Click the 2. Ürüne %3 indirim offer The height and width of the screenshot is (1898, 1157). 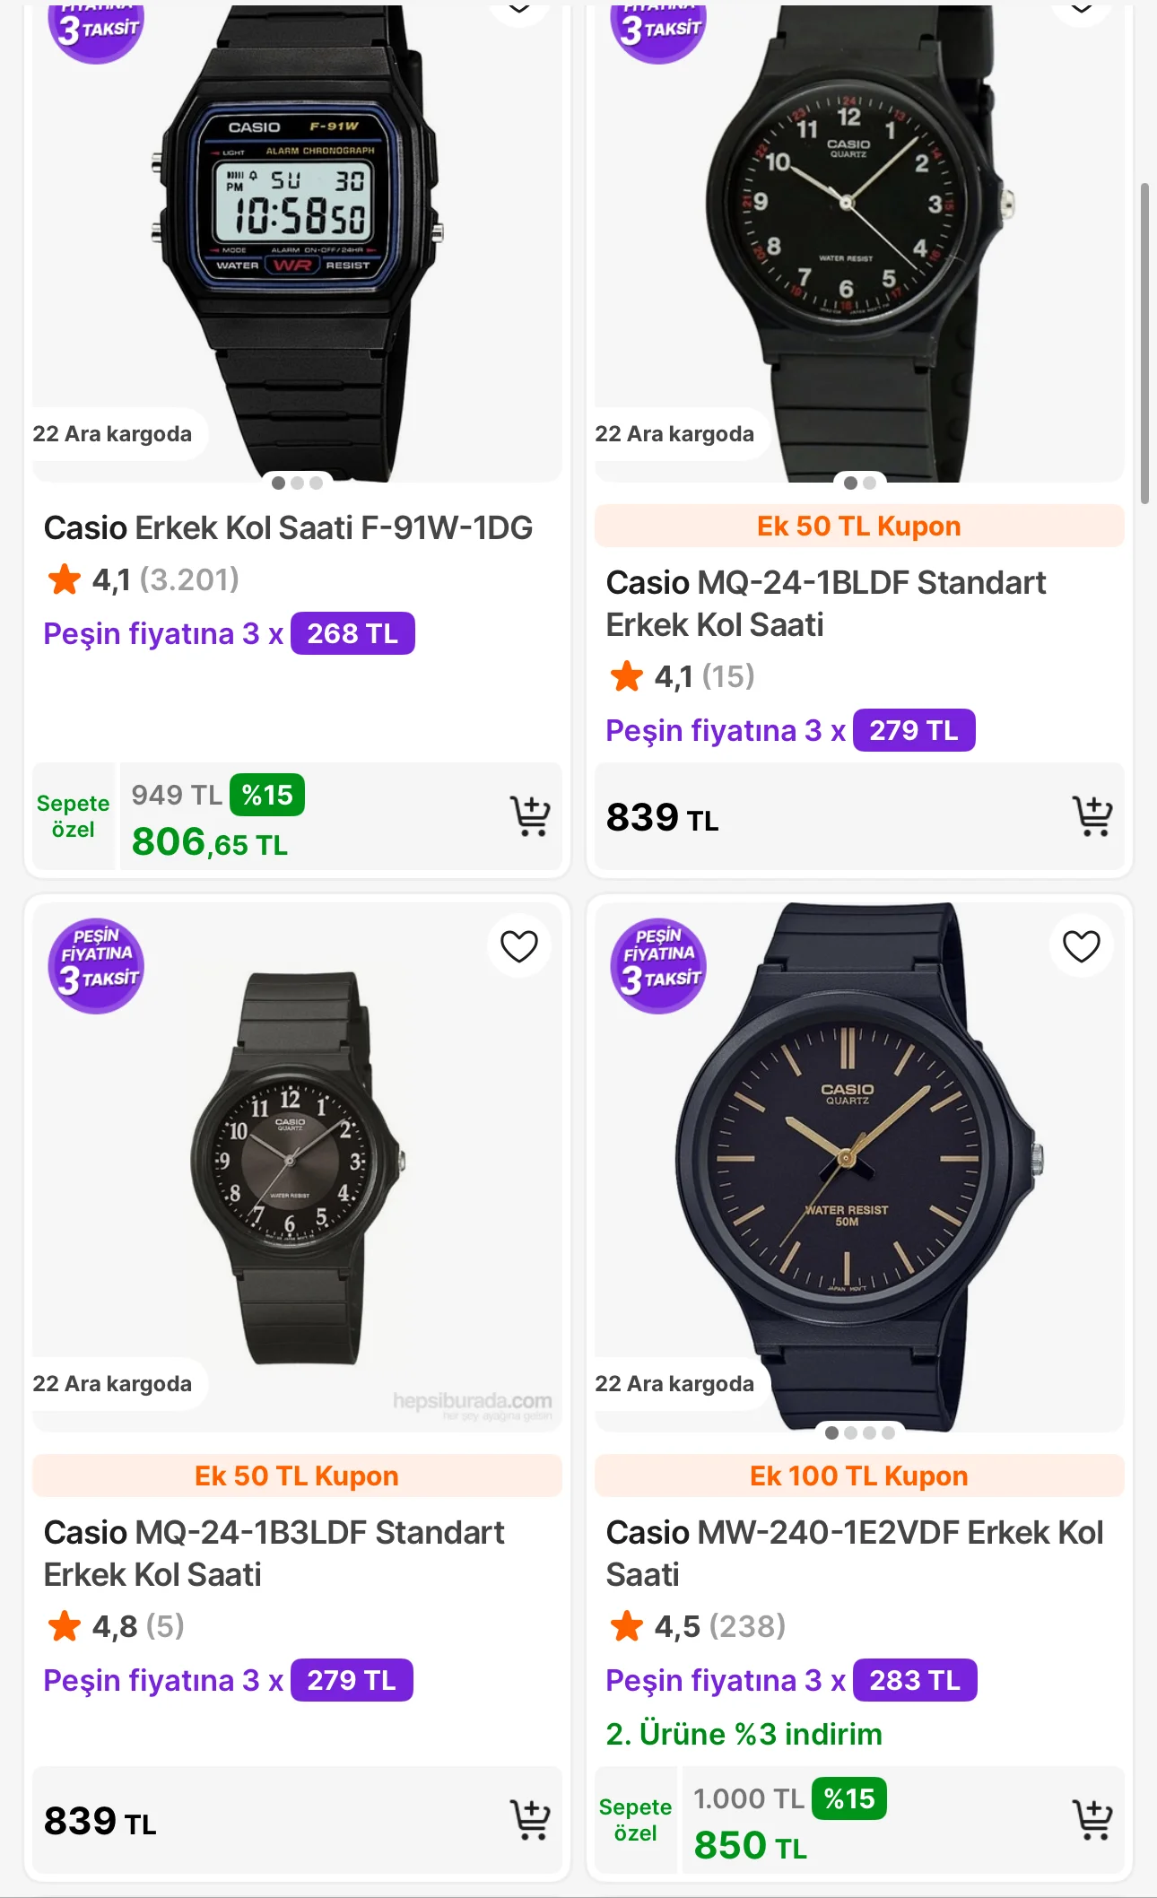[744, 1734]
